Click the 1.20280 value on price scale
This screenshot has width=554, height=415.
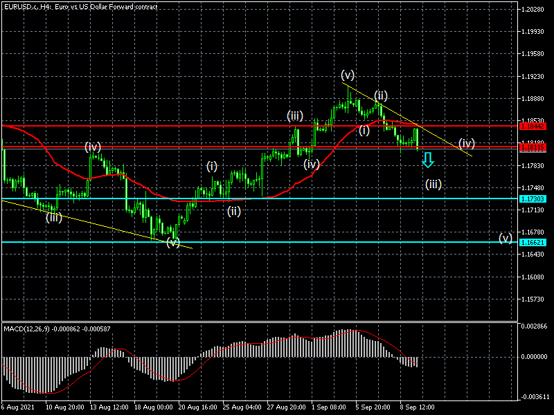pyautogui.click(x=535, y=10)
